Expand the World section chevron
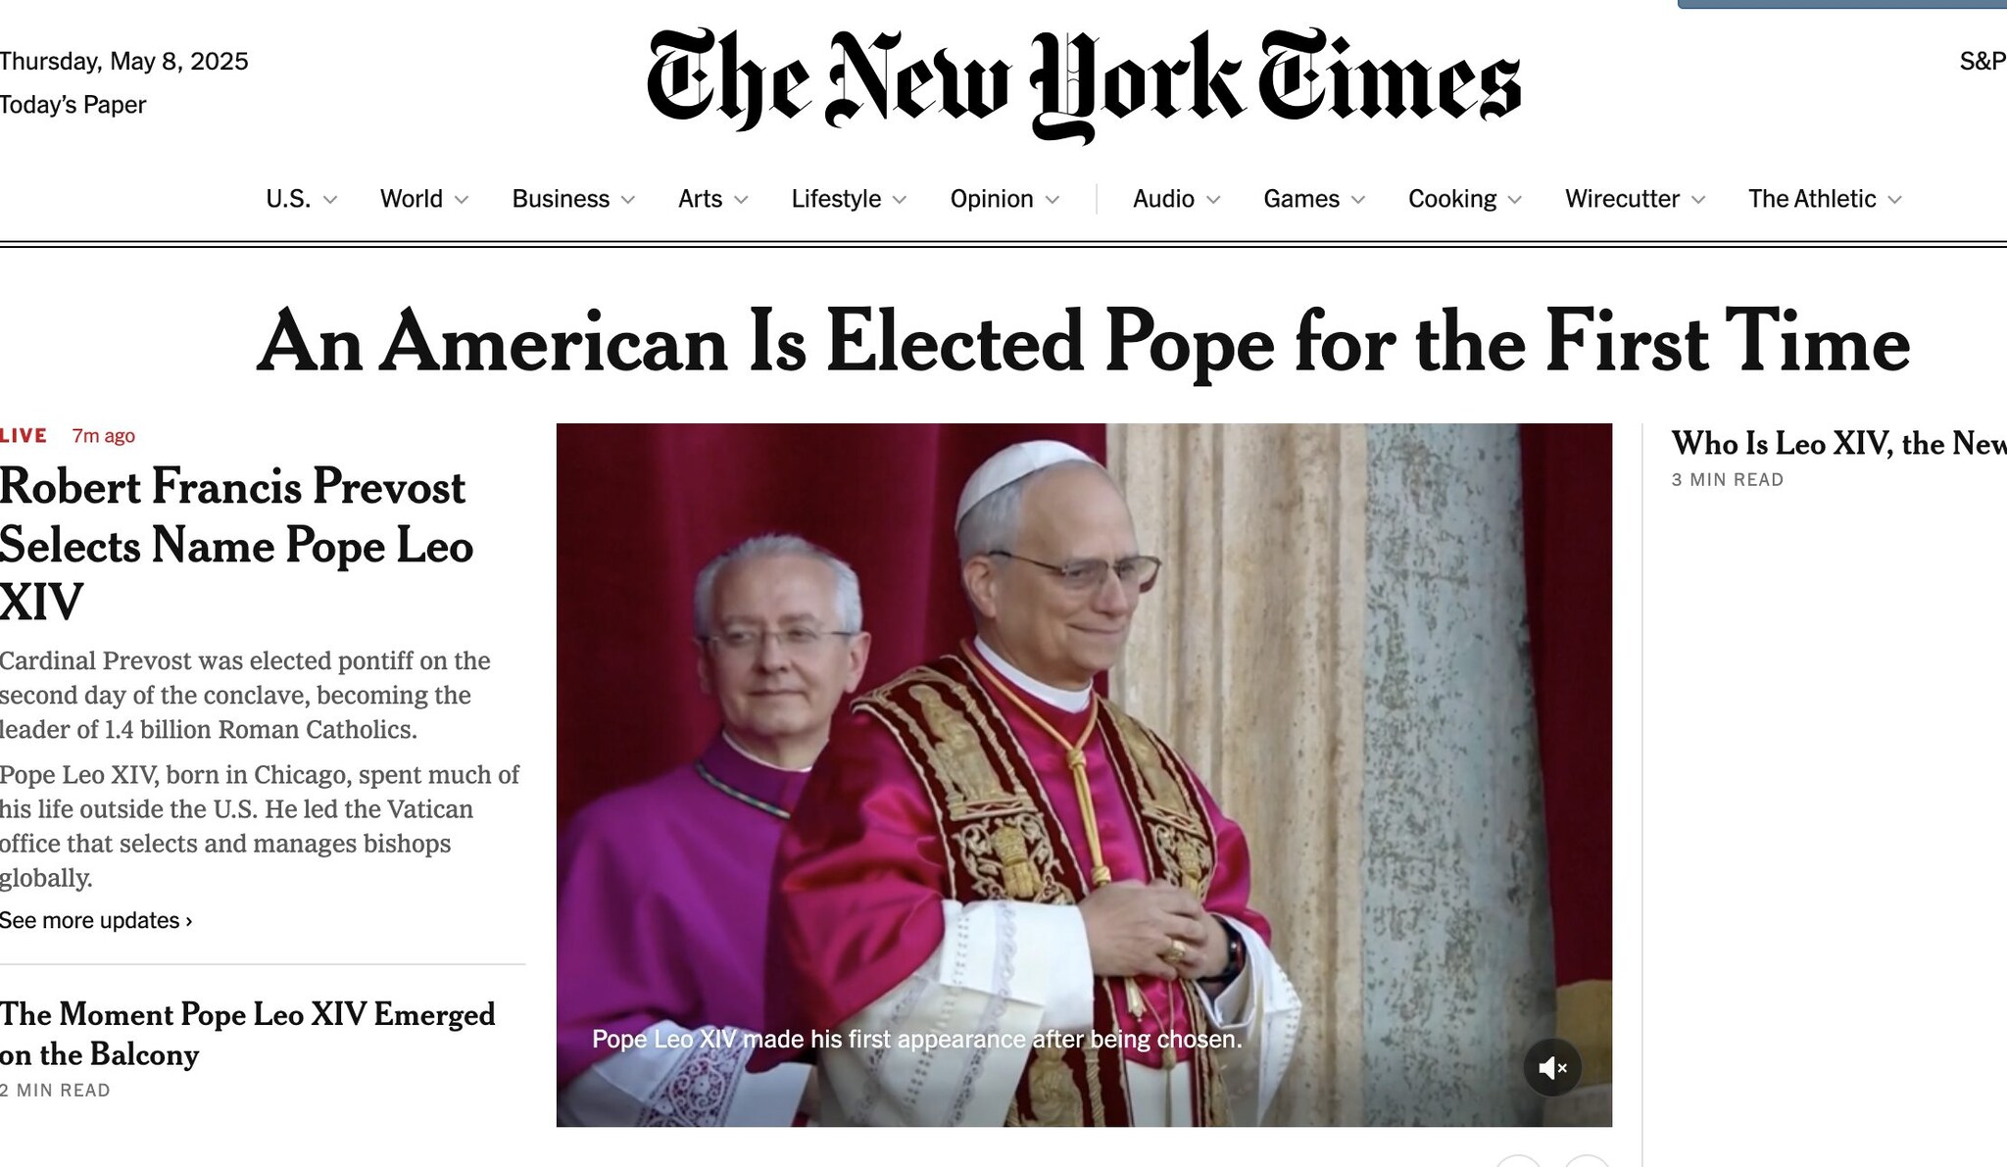 coord(462,200)
